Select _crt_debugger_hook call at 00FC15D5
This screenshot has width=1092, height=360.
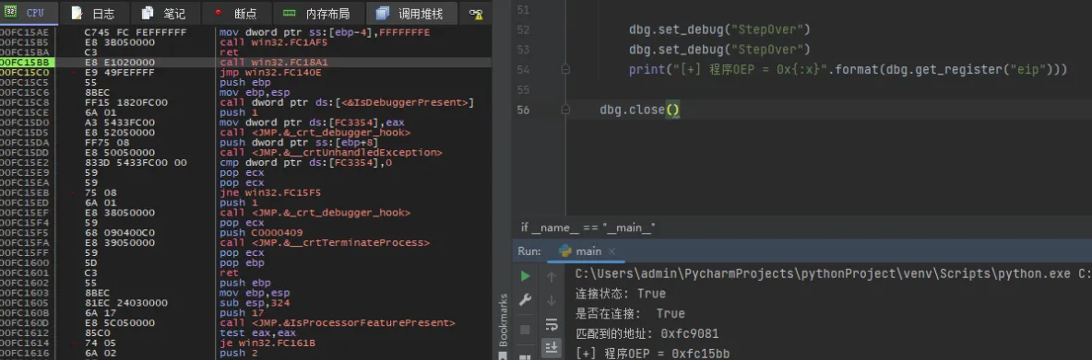point(315,132)
